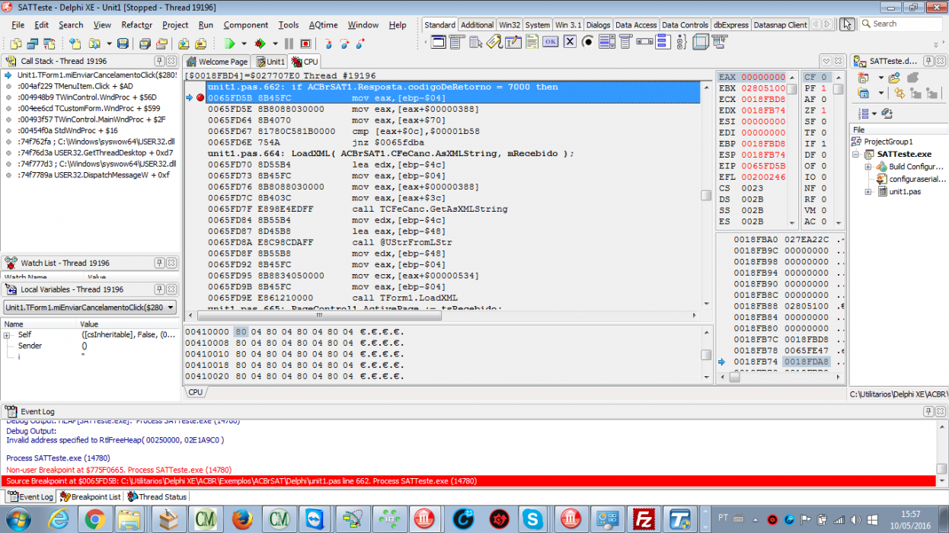Open the Refactor menu

tap(137, 24)
